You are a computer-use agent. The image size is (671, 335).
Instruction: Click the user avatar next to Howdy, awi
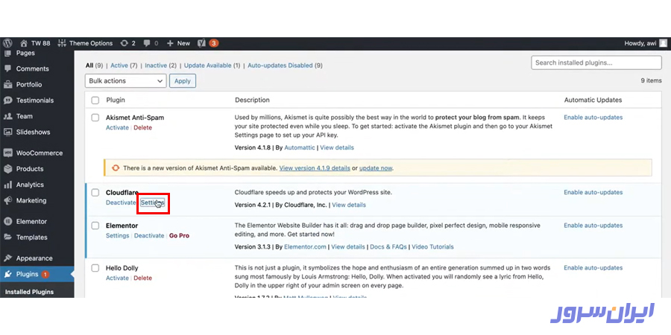(x=663, y=43)
